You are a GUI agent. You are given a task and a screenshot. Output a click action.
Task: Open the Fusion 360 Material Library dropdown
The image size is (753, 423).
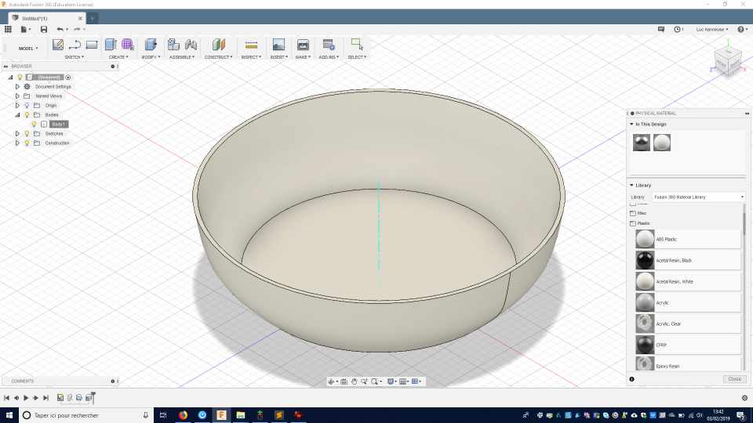tap(698, 197)
